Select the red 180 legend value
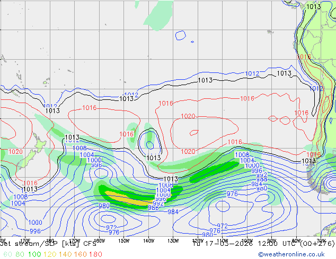 click(x=95, y=254)
